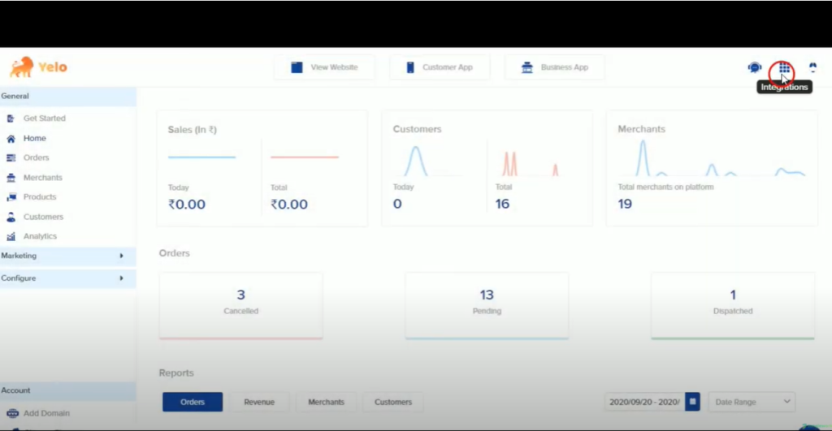Click the date range input field
Image resolution: width=832 pixels, height=431 pixels.
coord(644,402)
